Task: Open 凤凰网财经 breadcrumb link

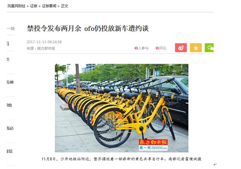Action: click(x=16, y=6)
